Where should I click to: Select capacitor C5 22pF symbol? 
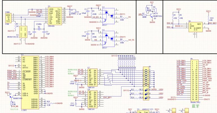click(x=44, y=32)
